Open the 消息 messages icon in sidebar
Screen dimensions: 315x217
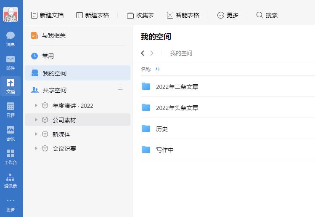(11, 39)
